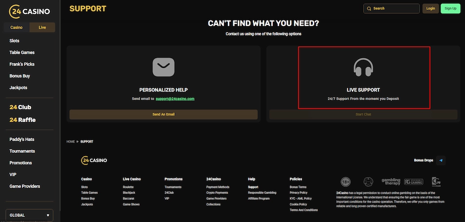This screenshot has width=465, height=222.
Task: Open footer Cookie Policy link
Action: 298,204
